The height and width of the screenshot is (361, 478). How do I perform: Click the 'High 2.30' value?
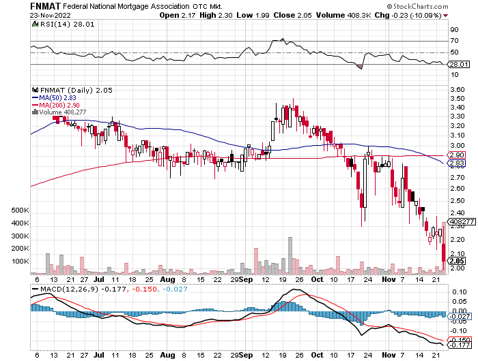[216, 15]
